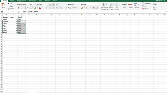
Task: Open the Page Layout tab
Action: (x=21, y=1)
